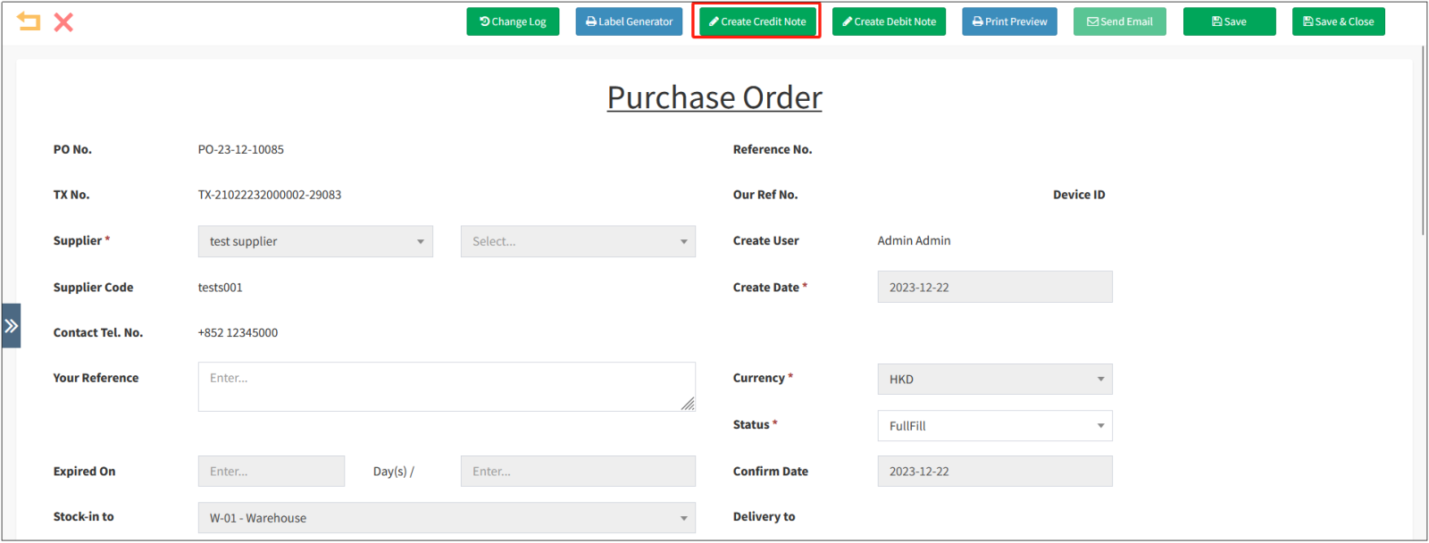Viewport: 1429px width, 543px height.
Task: Click the Your Reference text area
Action: tap(447, 387)
